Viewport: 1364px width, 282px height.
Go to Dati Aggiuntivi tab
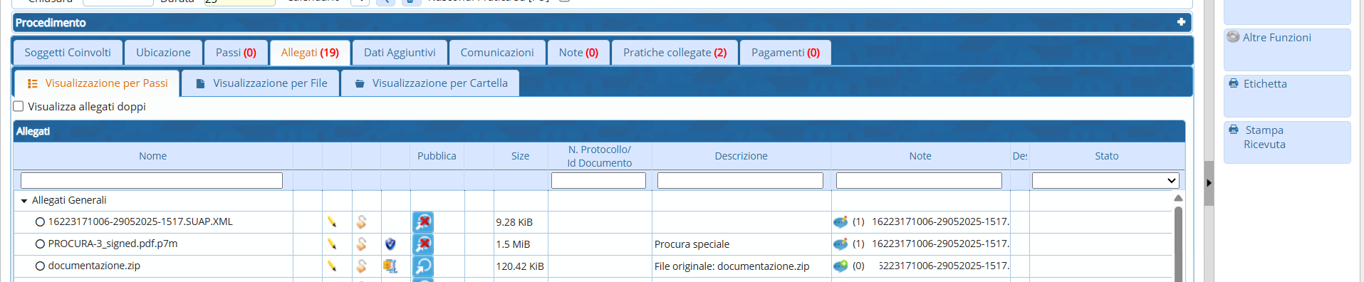tap(400, 53)
